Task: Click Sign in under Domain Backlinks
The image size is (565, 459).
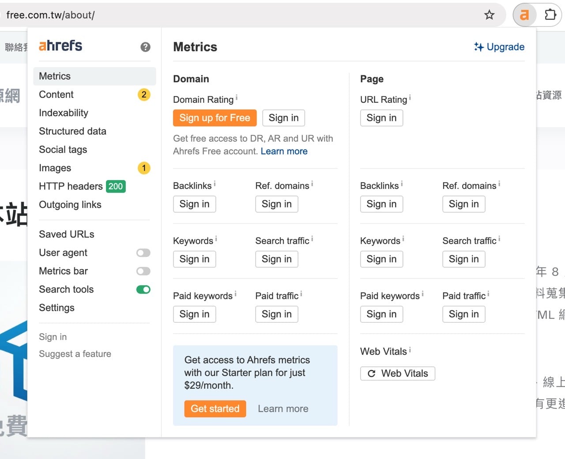Action: click(x=194, y=204)
